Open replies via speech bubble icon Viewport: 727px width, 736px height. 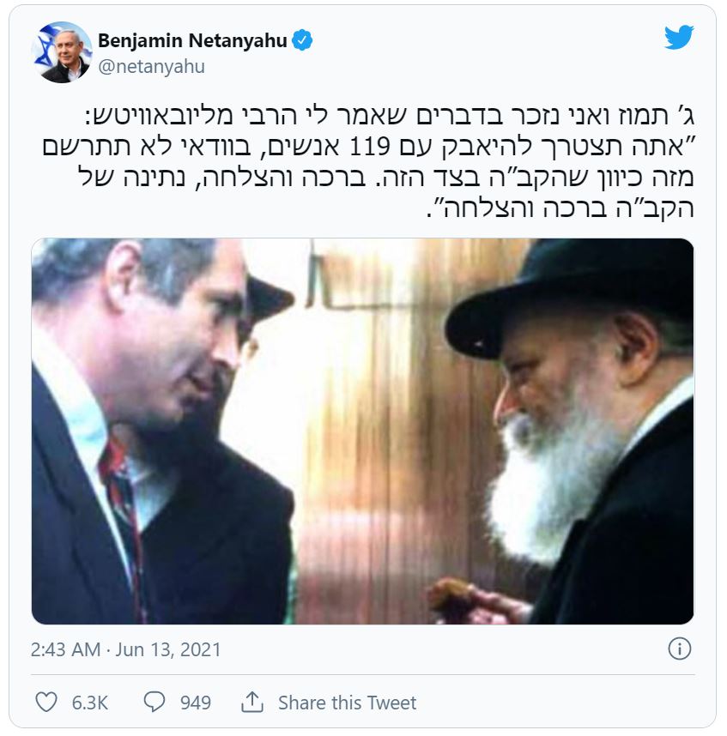[x=154, y=703]
